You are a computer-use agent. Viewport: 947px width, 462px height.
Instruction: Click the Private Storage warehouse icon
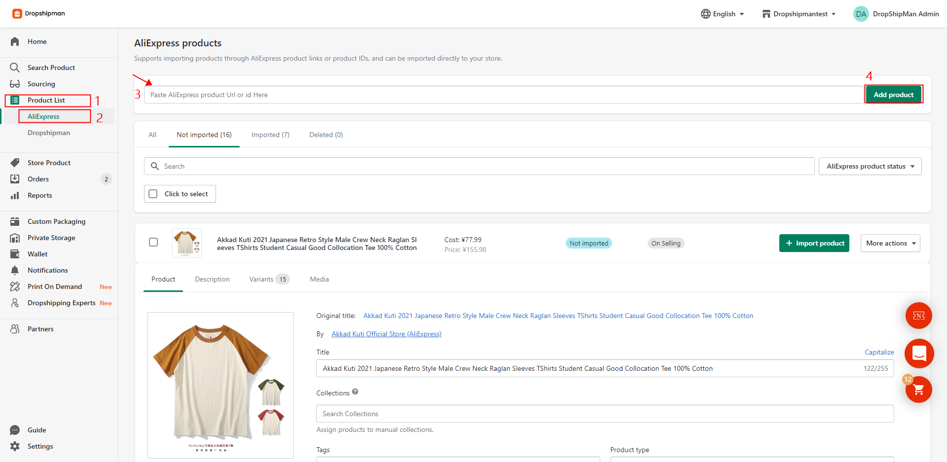15,238
